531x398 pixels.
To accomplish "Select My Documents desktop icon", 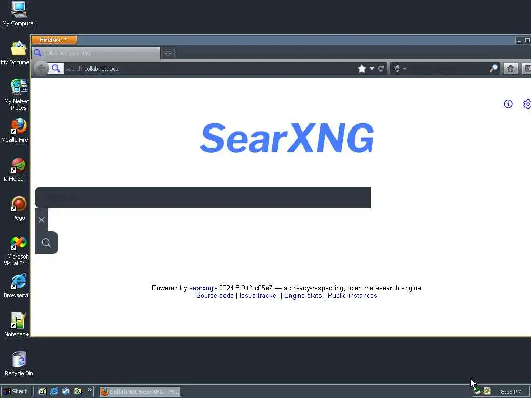I will (x=16, y=53).
